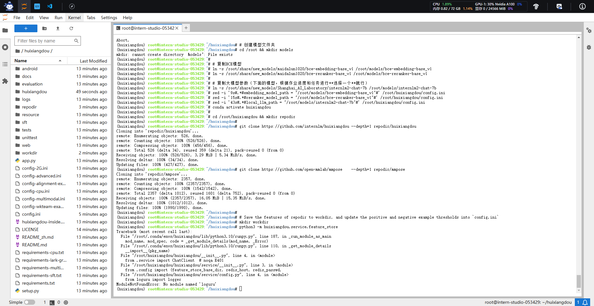Open the Kernel menu
The width and height of the screenshot is (594, 306).
[74, 18]
